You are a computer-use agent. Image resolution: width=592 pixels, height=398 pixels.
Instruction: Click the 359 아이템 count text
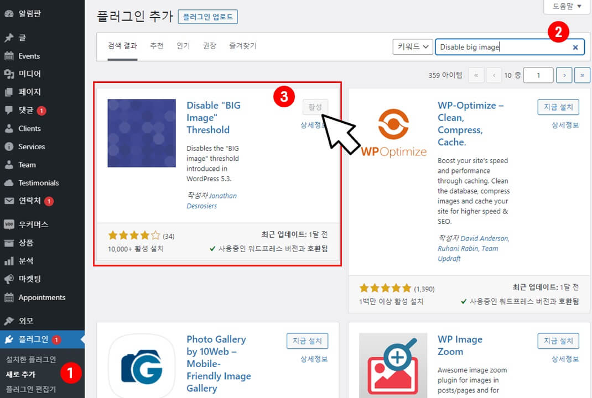[445, 75]
